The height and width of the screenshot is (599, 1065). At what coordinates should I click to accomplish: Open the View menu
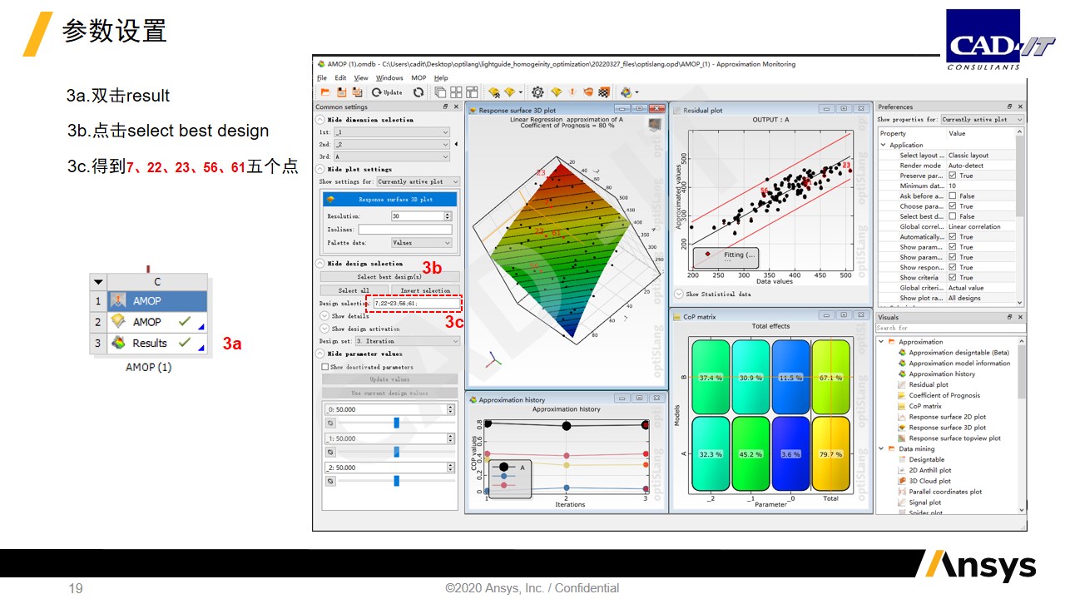pyautogui.click(x=361, y=78)
